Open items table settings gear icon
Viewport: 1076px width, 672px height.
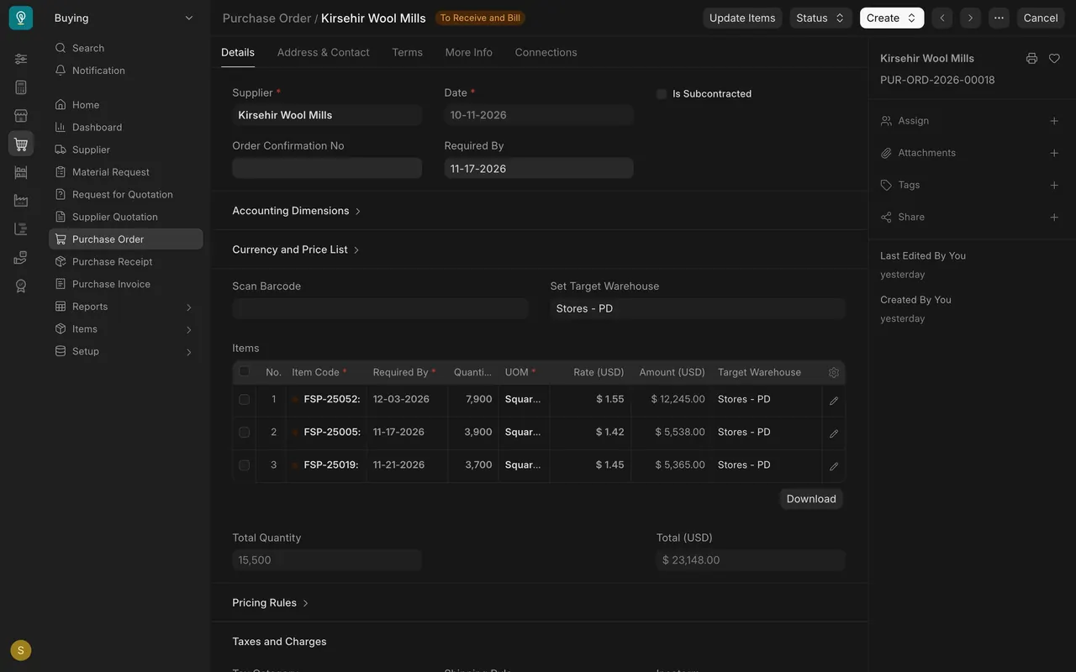(834, 373)
